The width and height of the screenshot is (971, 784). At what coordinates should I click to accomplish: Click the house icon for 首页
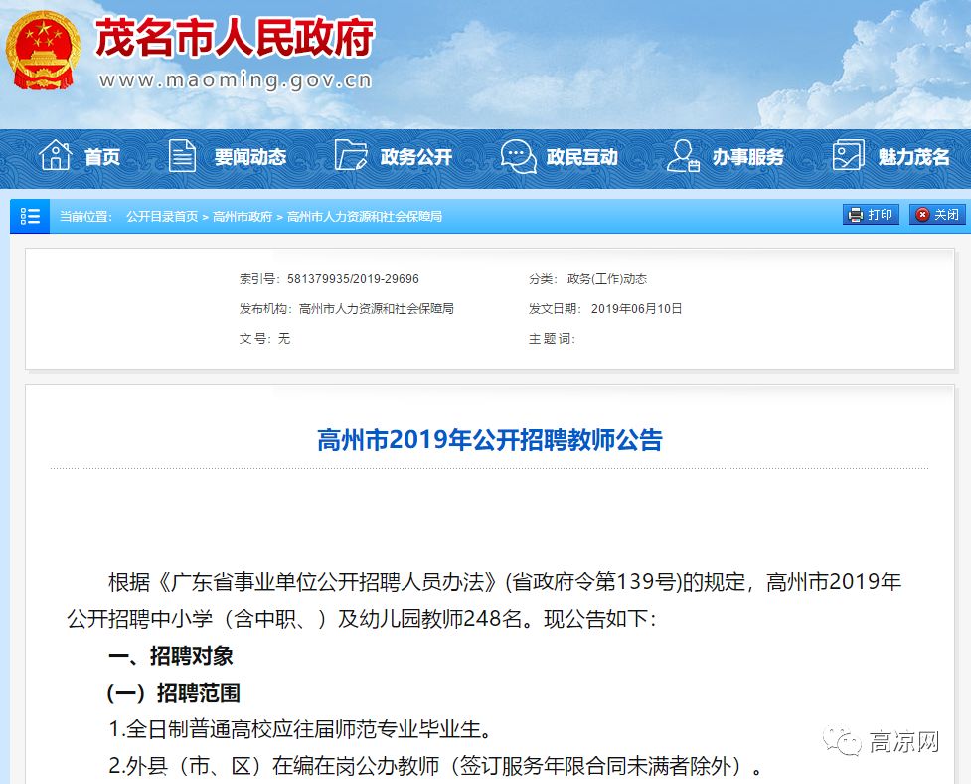(55, 155)
